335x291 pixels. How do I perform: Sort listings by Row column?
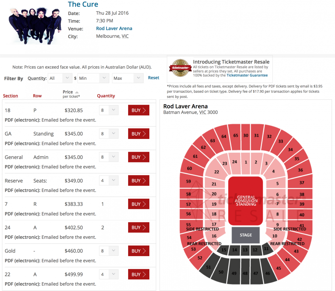37,96
